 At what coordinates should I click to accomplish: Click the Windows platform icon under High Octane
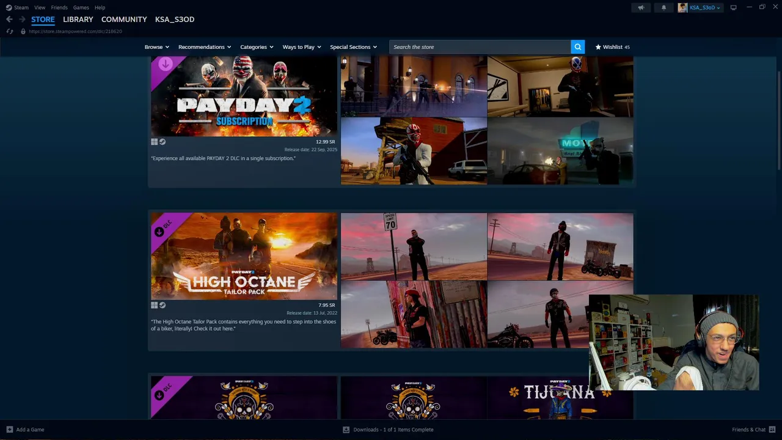pyautogui.click(x=155, y=305)
